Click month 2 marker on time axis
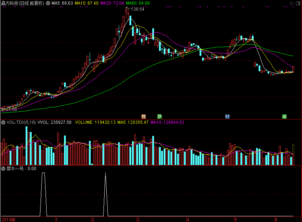The width and height of the screenshot is (302, 222). tap(93, 220)
